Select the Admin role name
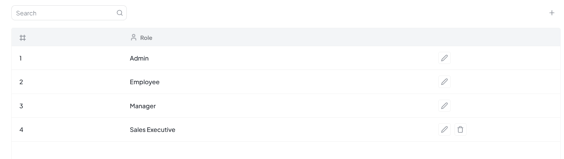The image size is (564, 159). (x=139, y=58)
